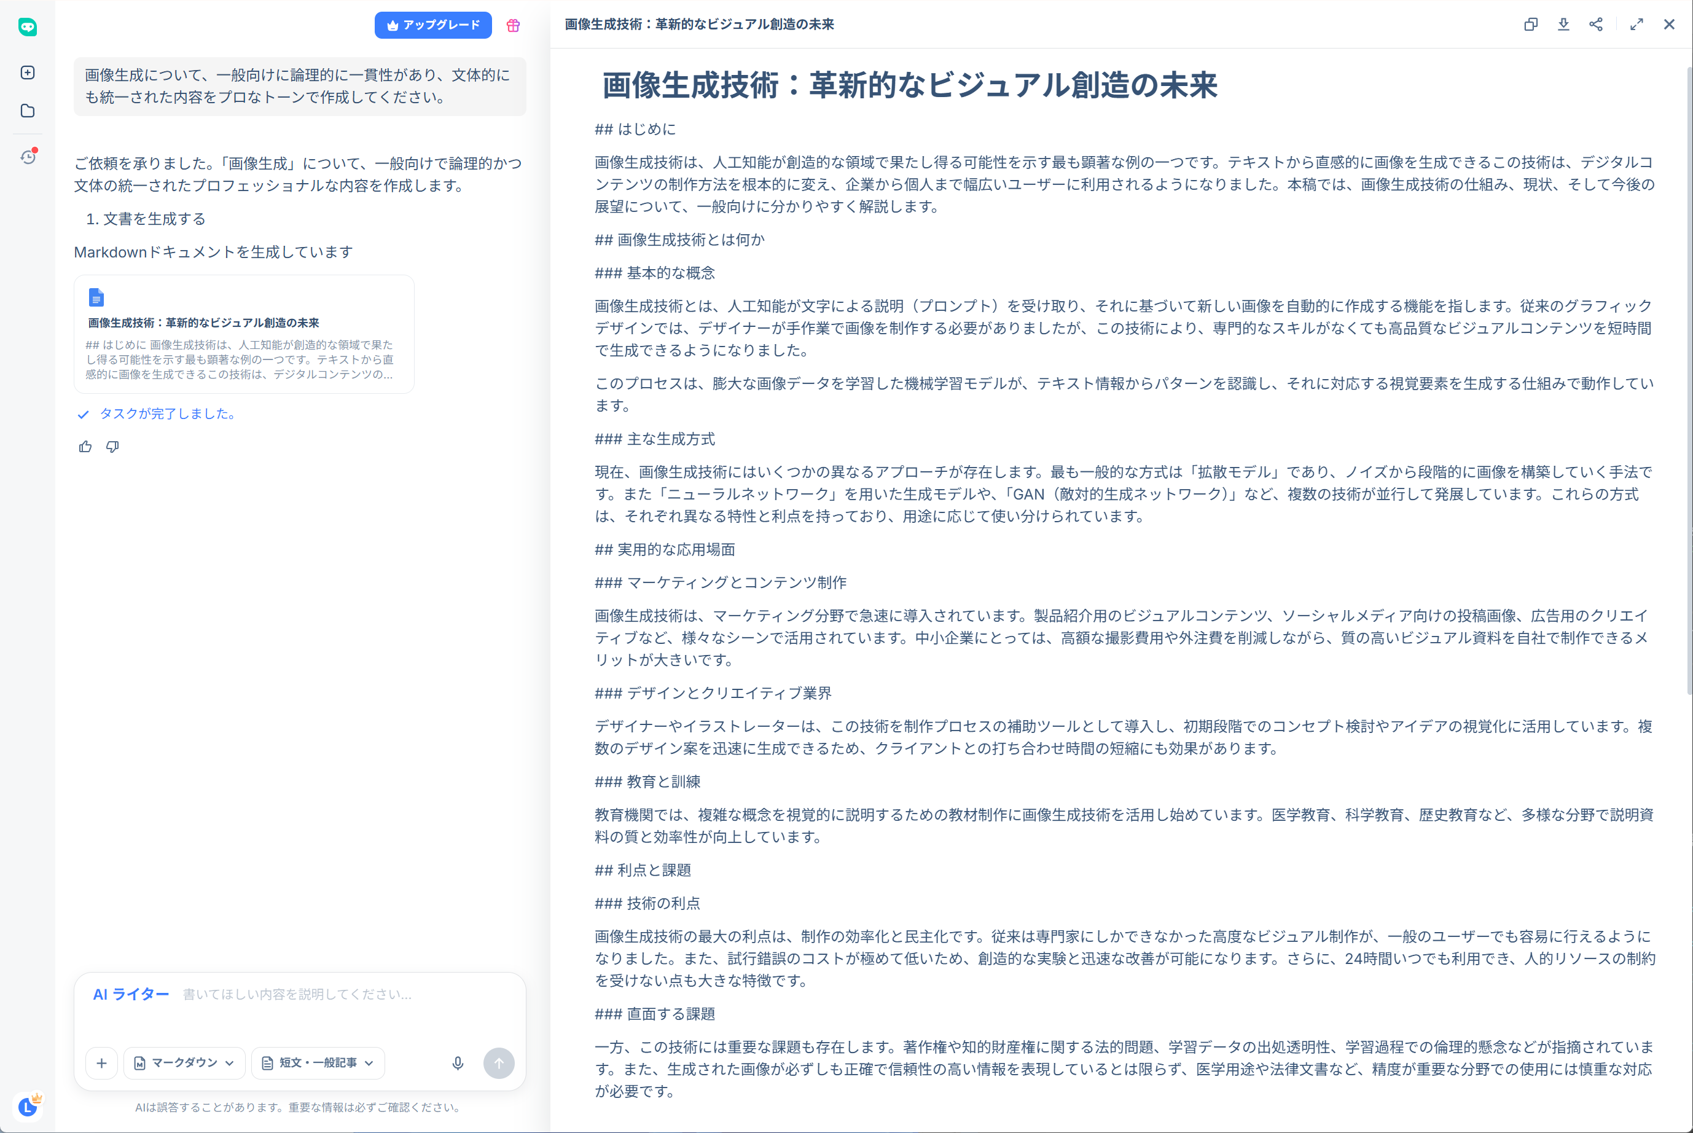Open the 短文・一般記事 article type dropdown
The height and width of the screenshot is (1133, 1693).
(316, 1063)
